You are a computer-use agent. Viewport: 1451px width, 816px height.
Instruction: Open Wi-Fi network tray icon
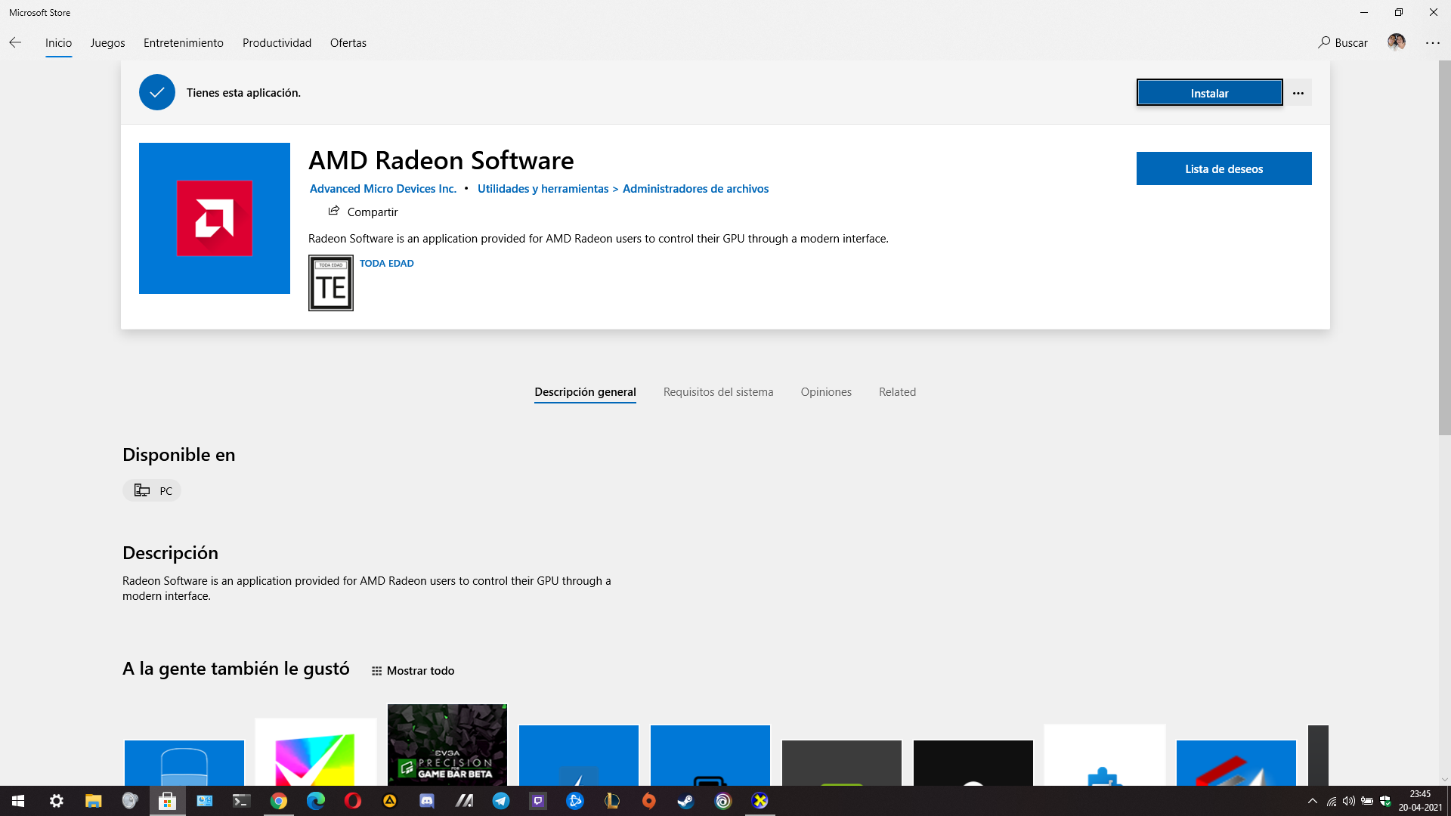click(1332, 801)
